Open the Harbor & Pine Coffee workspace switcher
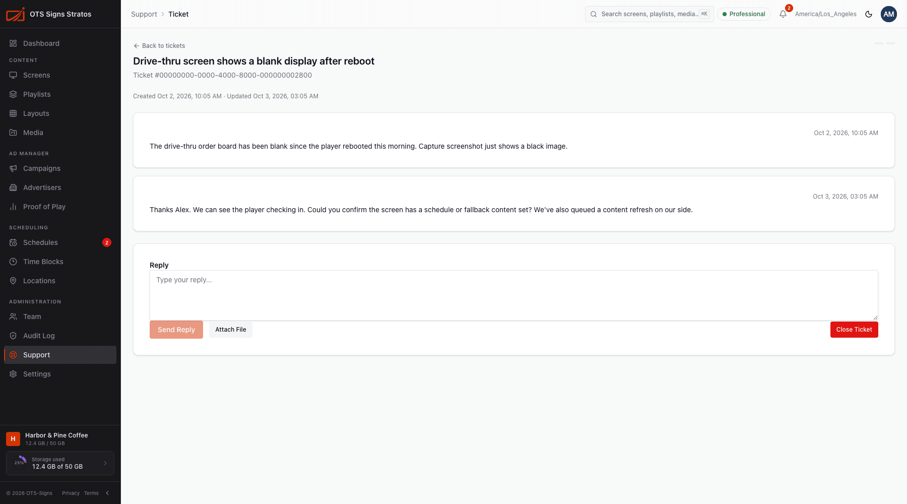 [x=60, y=438]
